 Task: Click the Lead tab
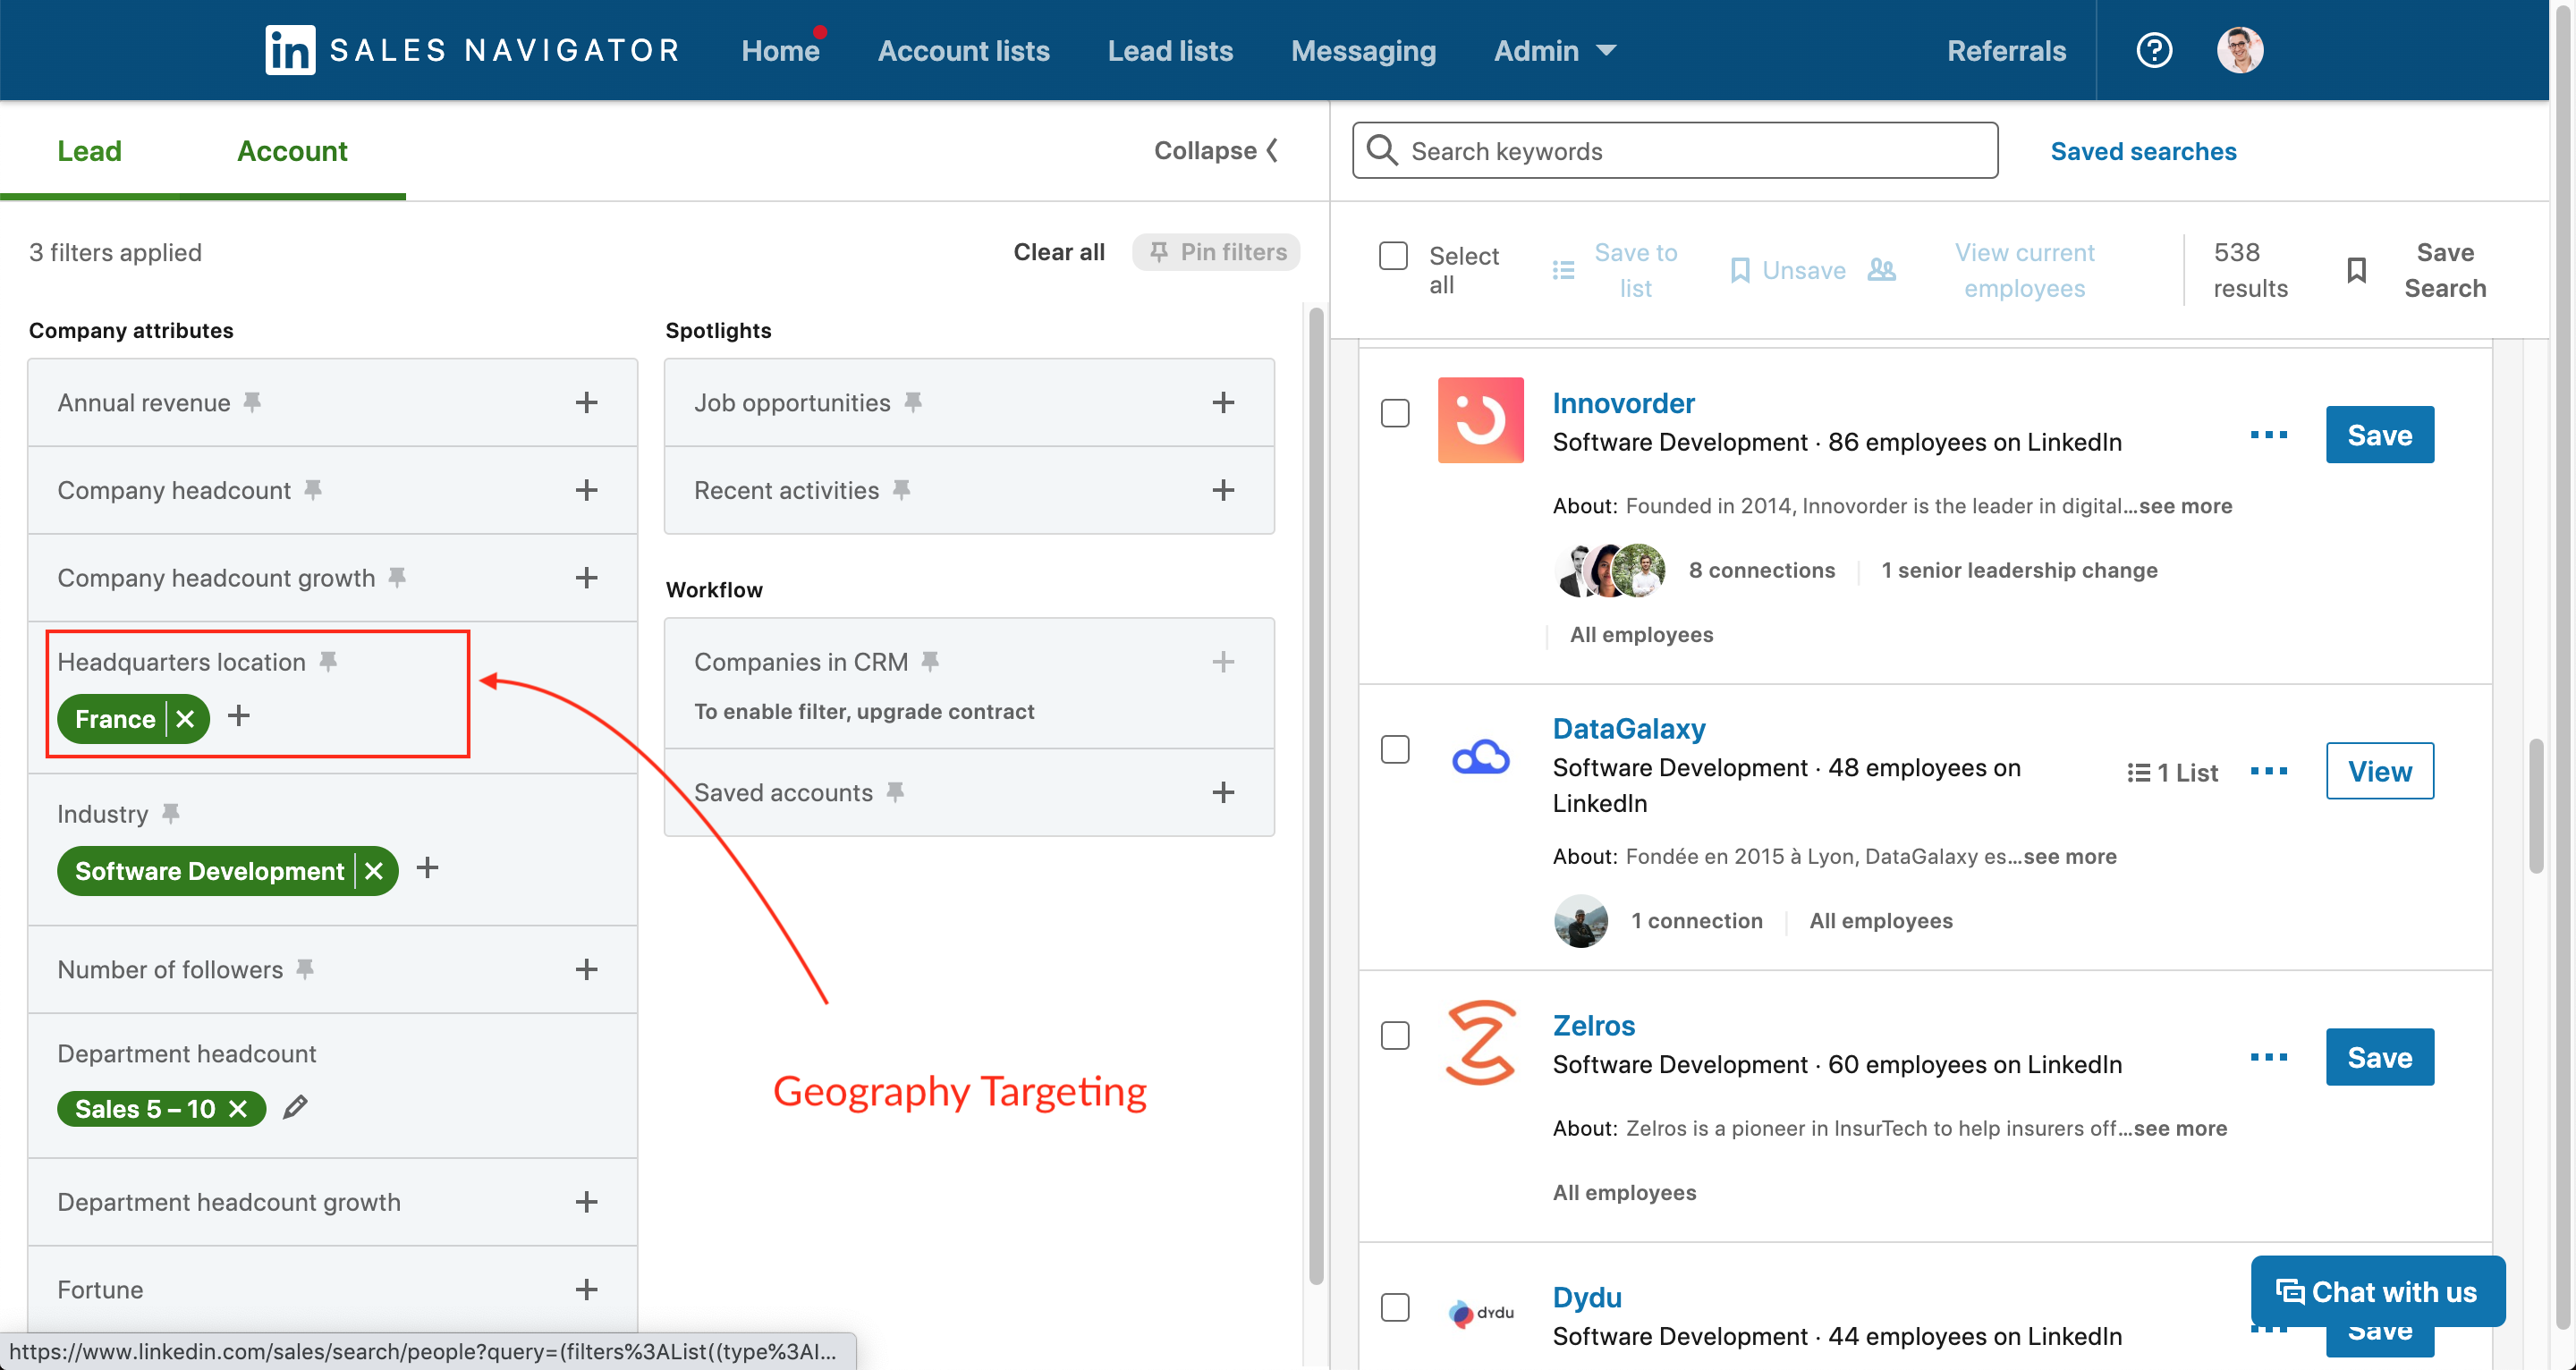pos(90,150)
